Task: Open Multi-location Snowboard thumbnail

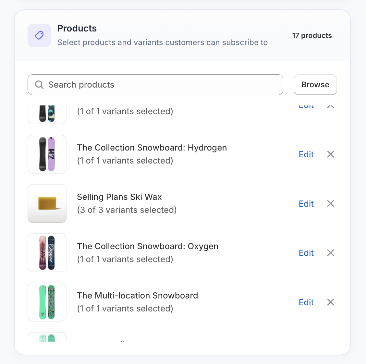Action: (47, 302)
